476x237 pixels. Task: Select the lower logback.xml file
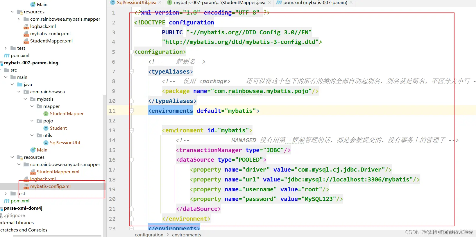click(x=43, y=179)
